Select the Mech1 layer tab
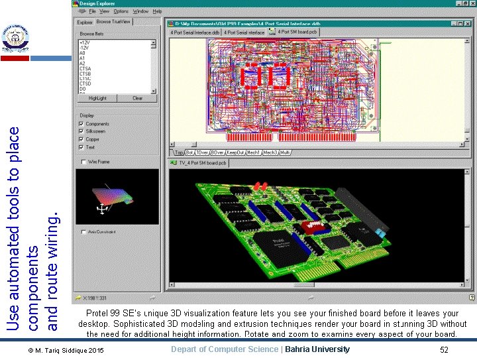 pyautogui.click(x=253, y=152)
